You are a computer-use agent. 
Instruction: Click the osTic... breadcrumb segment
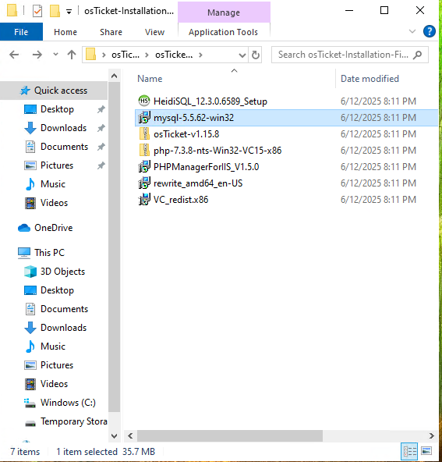[126, 55]
